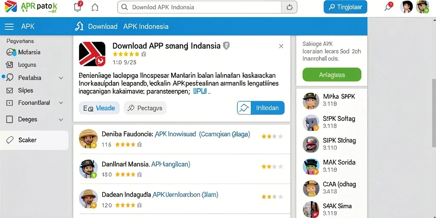Screen dimensions: 436x218
Task: Expand the Foonantlaral chevron
Action: [x=61, y=103]
